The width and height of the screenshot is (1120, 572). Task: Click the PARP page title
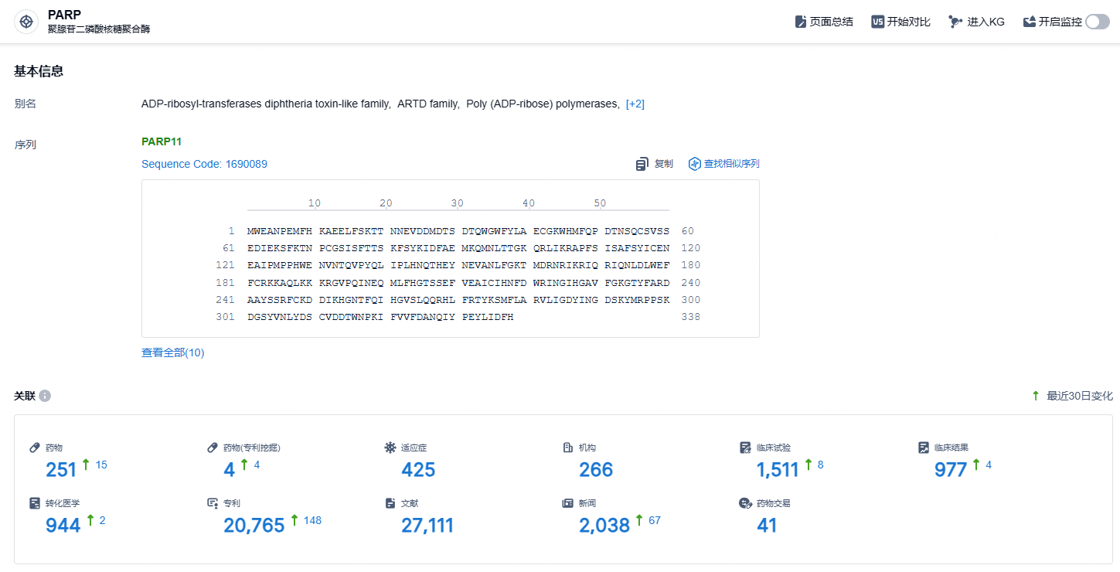click(x=64, y=15)
